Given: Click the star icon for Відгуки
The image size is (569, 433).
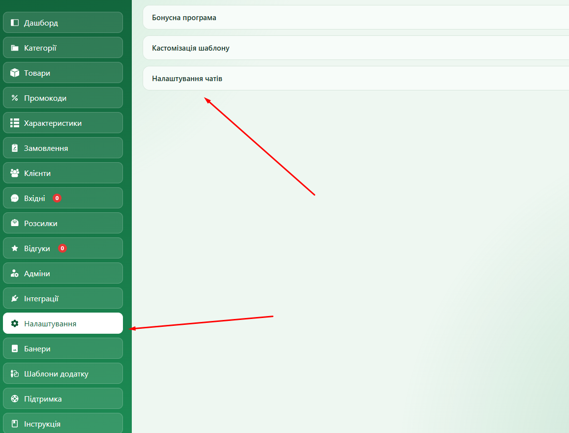Looking at the screenshot, I should [15, 248].
